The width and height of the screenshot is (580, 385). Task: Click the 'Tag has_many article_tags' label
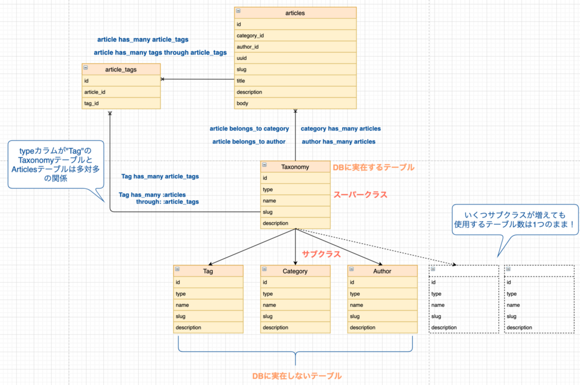(160, 176)
